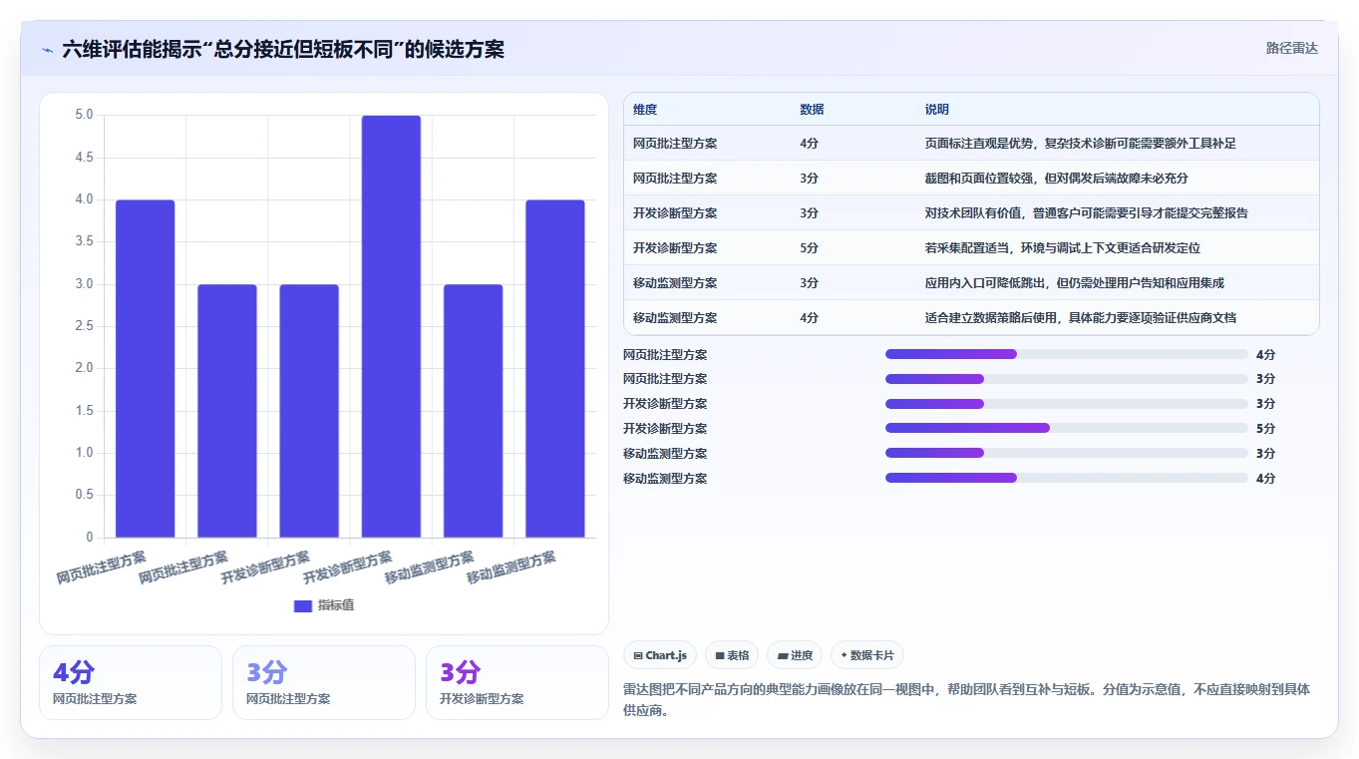Open the 4分 网页批注型方案 stat card
Viewport: 1359px width, 759px height.
pos(131,682)
